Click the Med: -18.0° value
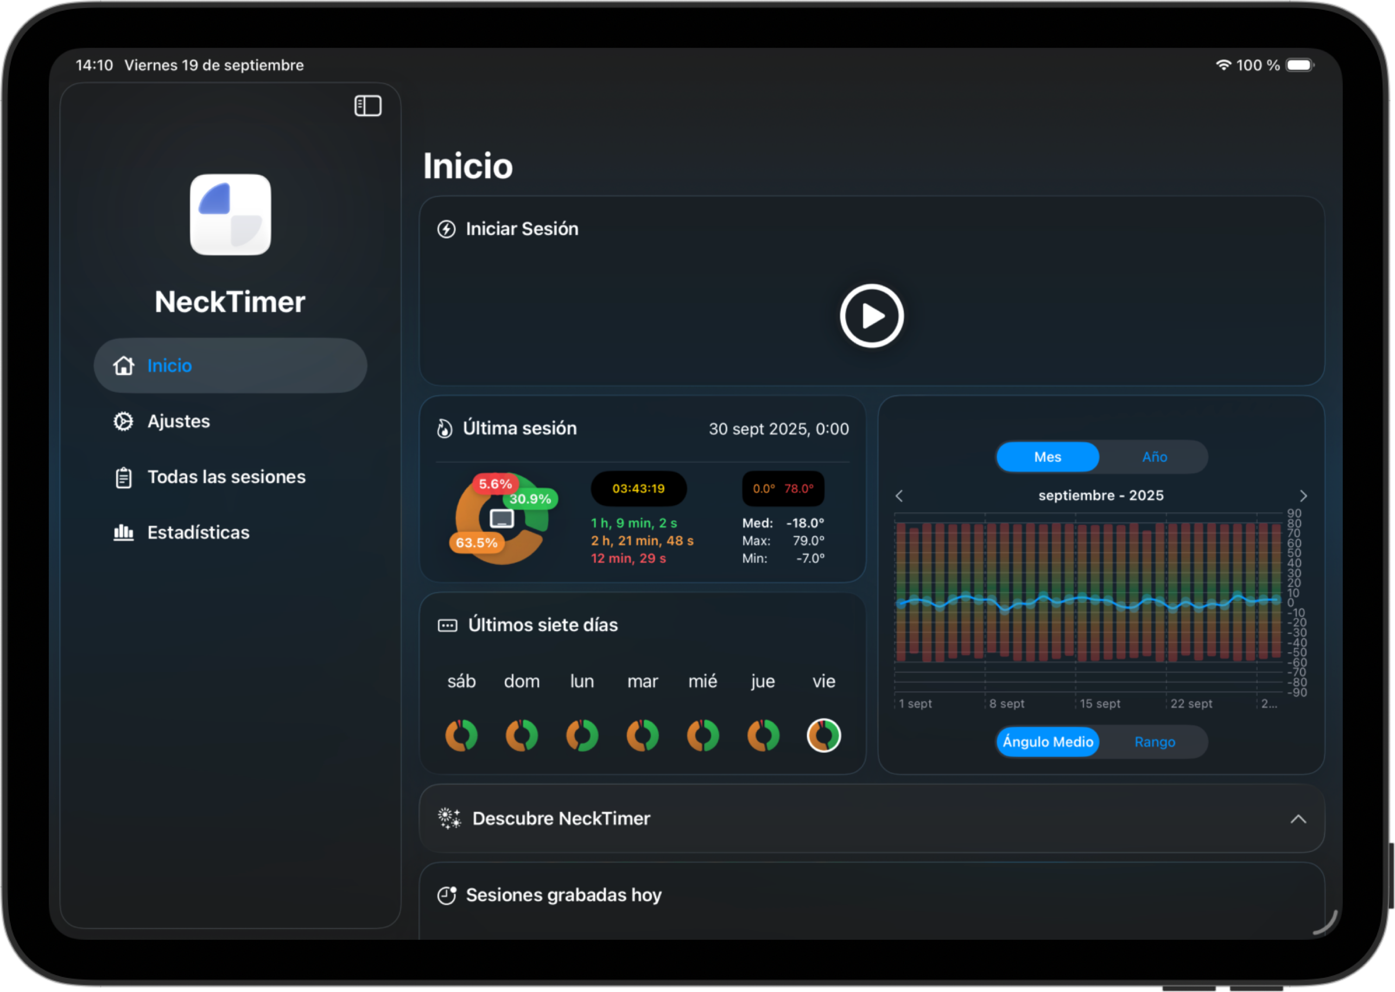This screenshot has width=1395, height=992. click(x=783, y=523)
